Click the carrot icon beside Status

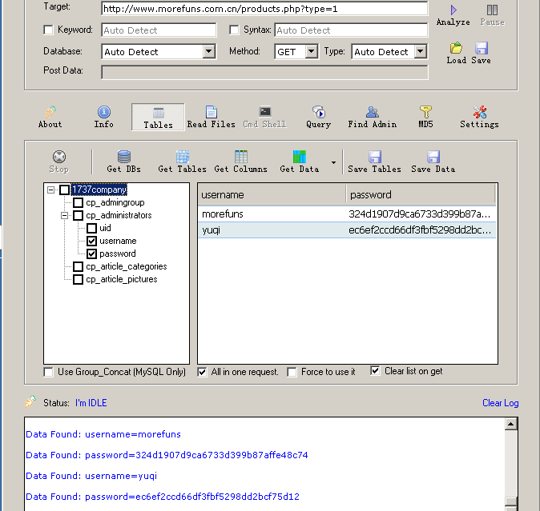[x=30, y=401]
